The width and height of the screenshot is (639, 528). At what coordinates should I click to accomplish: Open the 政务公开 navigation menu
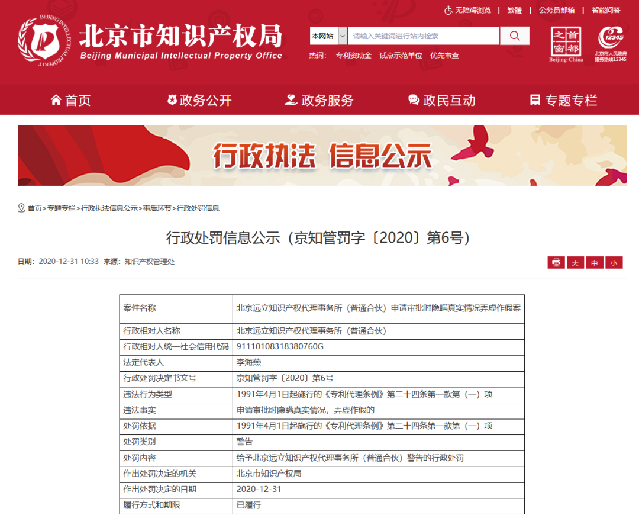click(x=200, y=100)
